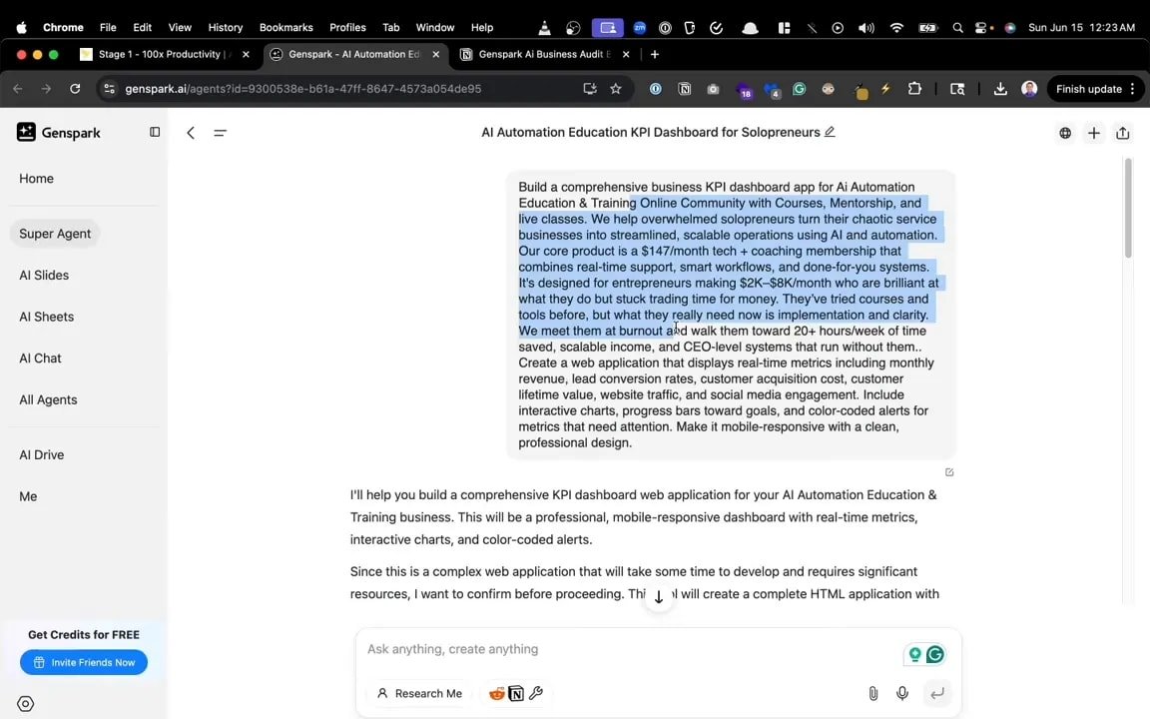
Task: Click the Genspark logo in the sidebar
Action: pos(26,132)
